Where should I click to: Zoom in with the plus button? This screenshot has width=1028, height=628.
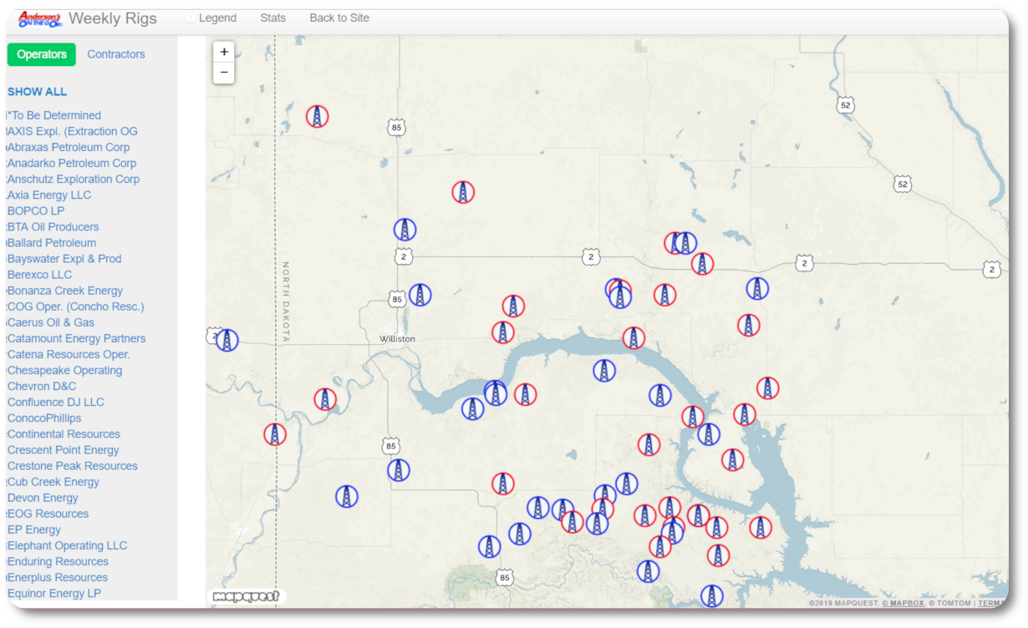(x=224, y=51)
